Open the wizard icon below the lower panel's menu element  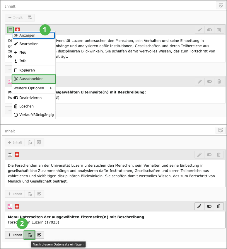pyautogui.click(x=39, y=235)
